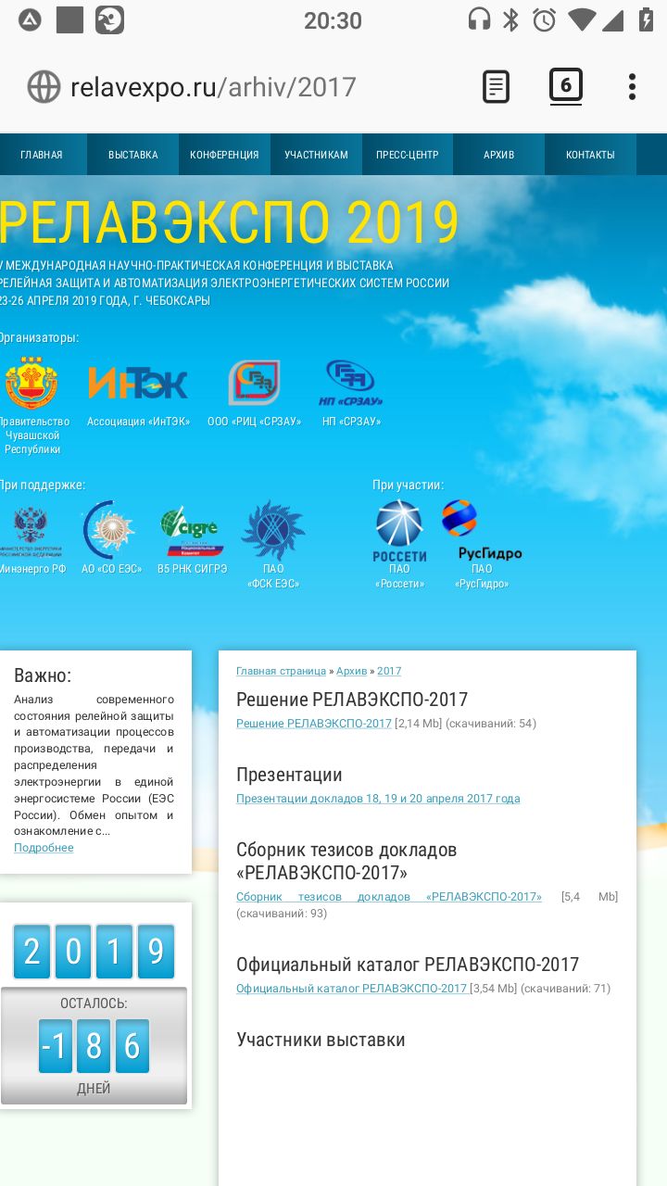Click the 2017 breadcrumb link
This screenshot has height=1186, width=667.
[x=389, y=671]
